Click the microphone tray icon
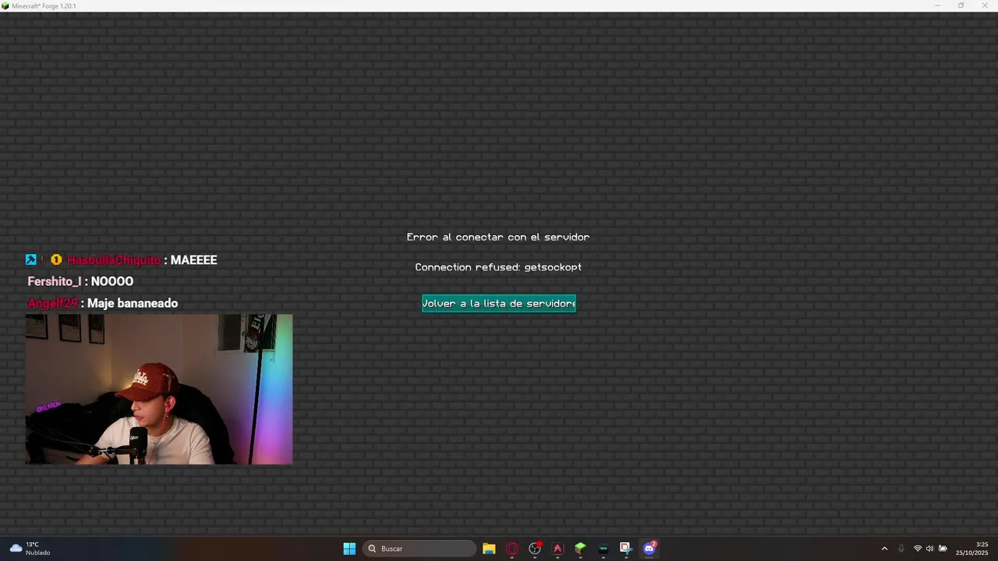This screenshot has height=561, width=998. [901, 549]
